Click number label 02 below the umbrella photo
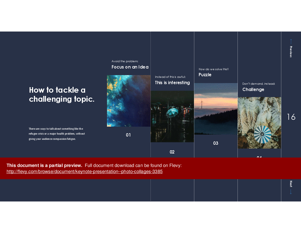Screen dimensions: 301x233 [x=172, y=152]
